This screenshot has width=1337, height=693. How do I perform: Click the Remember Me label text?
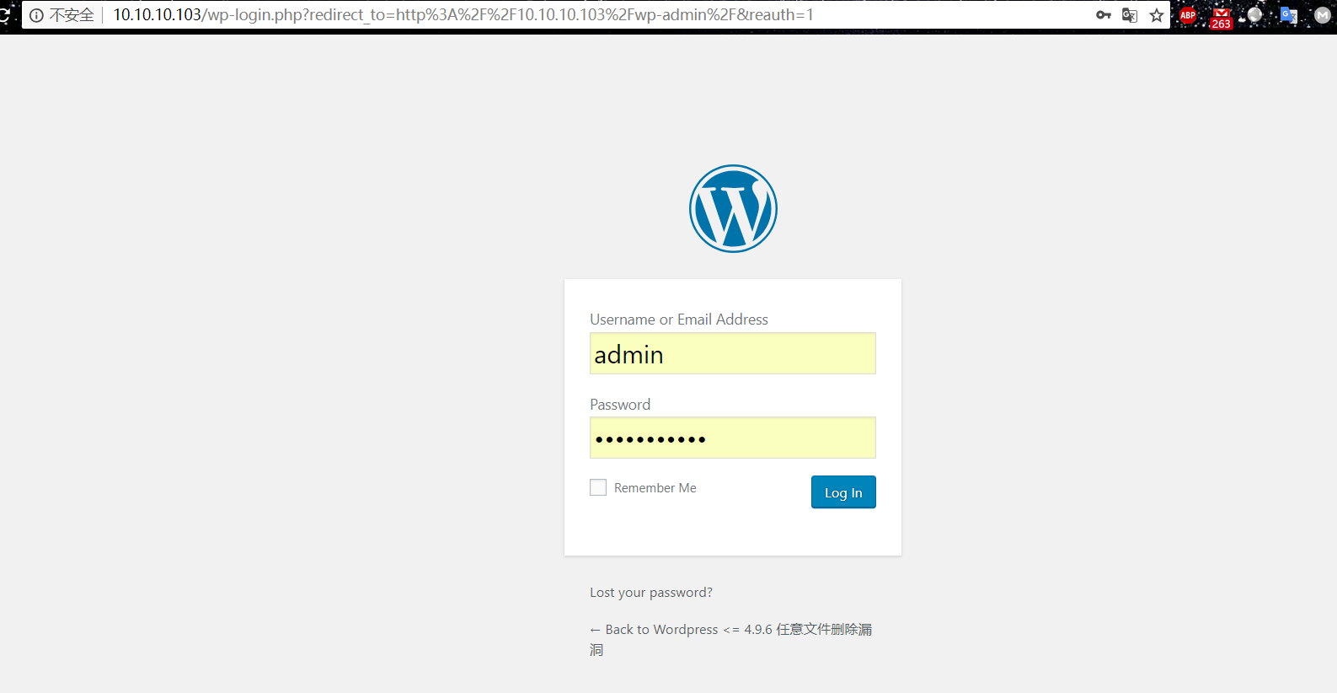[x=655, y=488]
